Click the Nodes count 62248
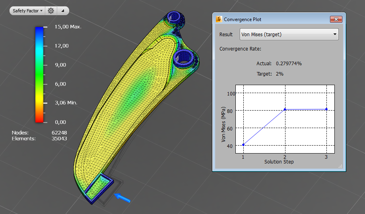 click(59, 132)
